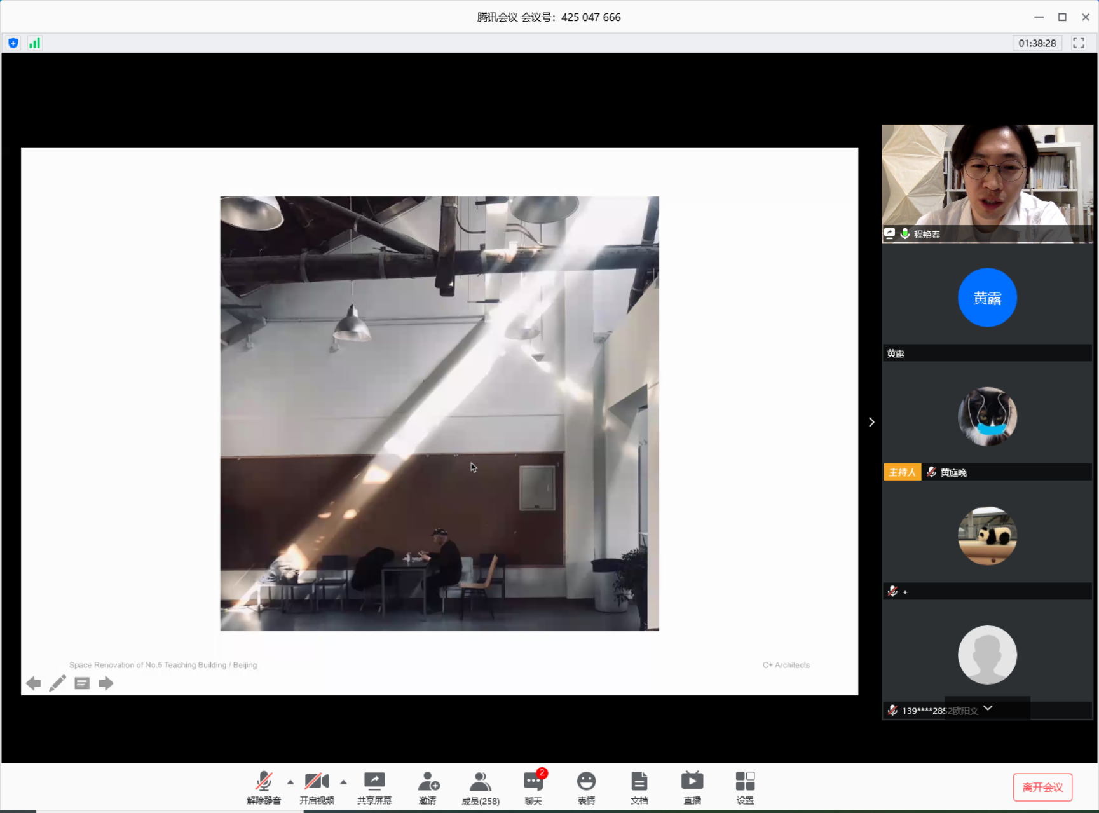Open the 设置 settings icon
This screenshot has width=1099, height=813.
(744, 787)
